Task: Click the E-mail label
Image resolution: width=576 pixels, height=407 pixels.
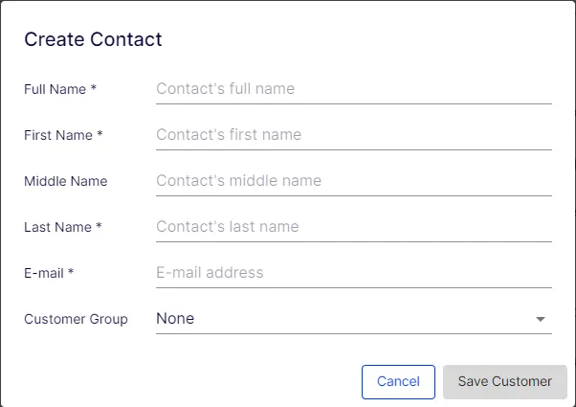Action: point(44,273)
